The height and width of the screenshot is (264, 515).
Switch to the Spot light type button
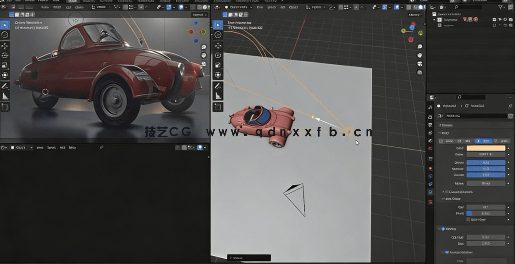coord(484,141)
